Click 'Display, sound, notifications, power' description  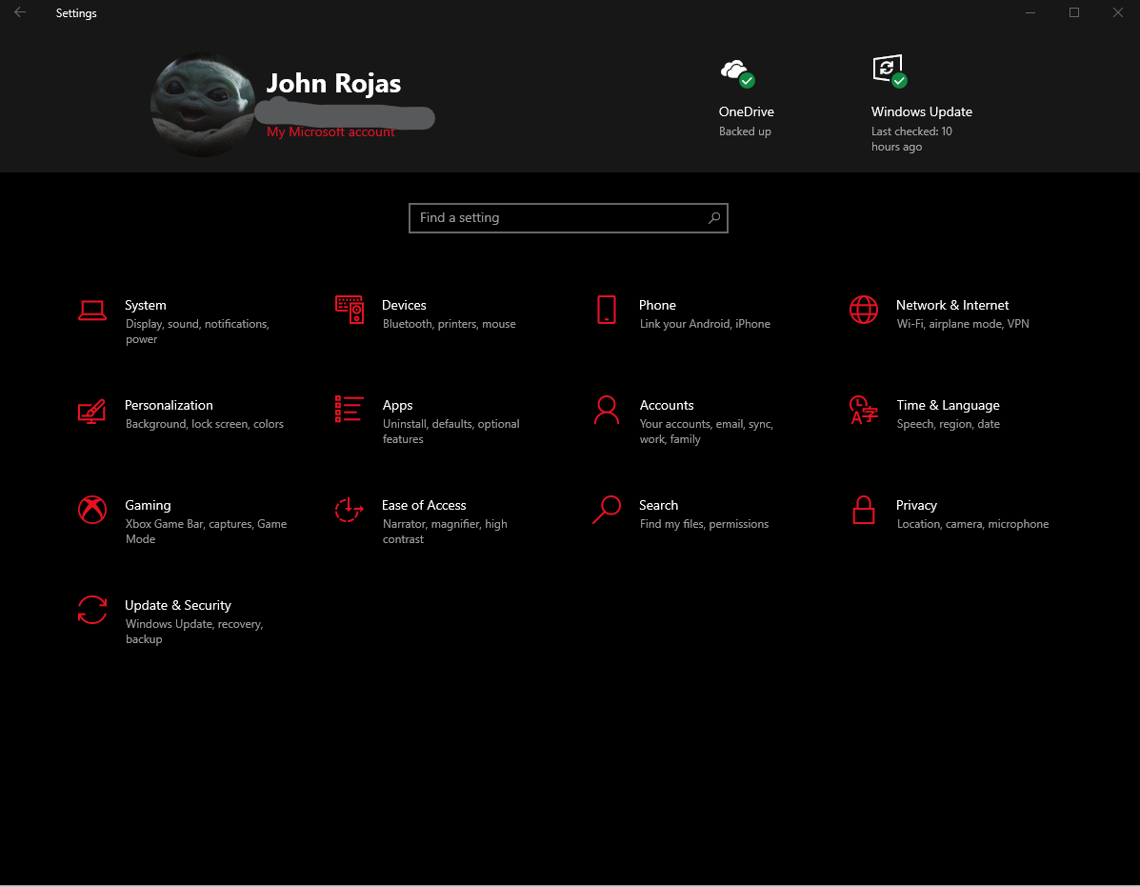click(x=198, y=332)
